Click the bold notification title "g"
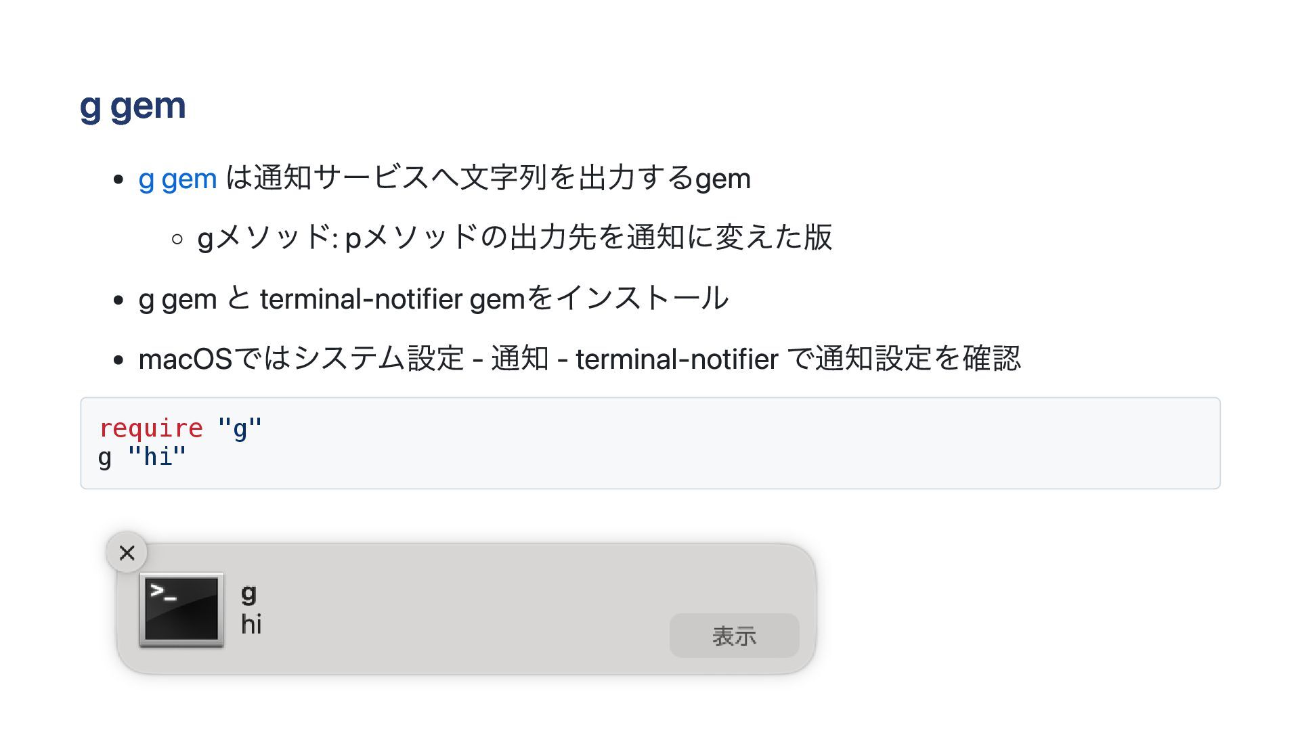The height and width of the screenshot is (731, 1300). (x=248, y=594)
